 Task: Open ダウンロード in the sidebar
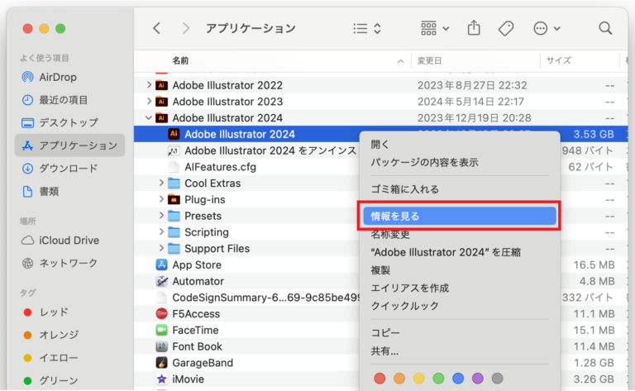[69, 169]
